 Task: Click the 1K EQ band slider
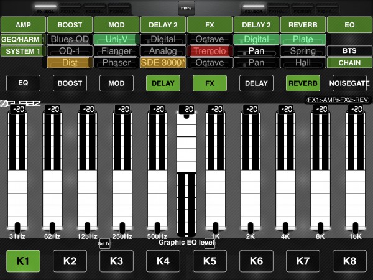[216, 170]
